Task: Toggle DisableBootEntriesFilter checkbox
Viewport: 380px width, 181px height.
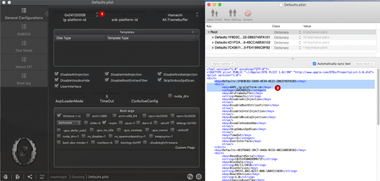Action: point(107,80)
